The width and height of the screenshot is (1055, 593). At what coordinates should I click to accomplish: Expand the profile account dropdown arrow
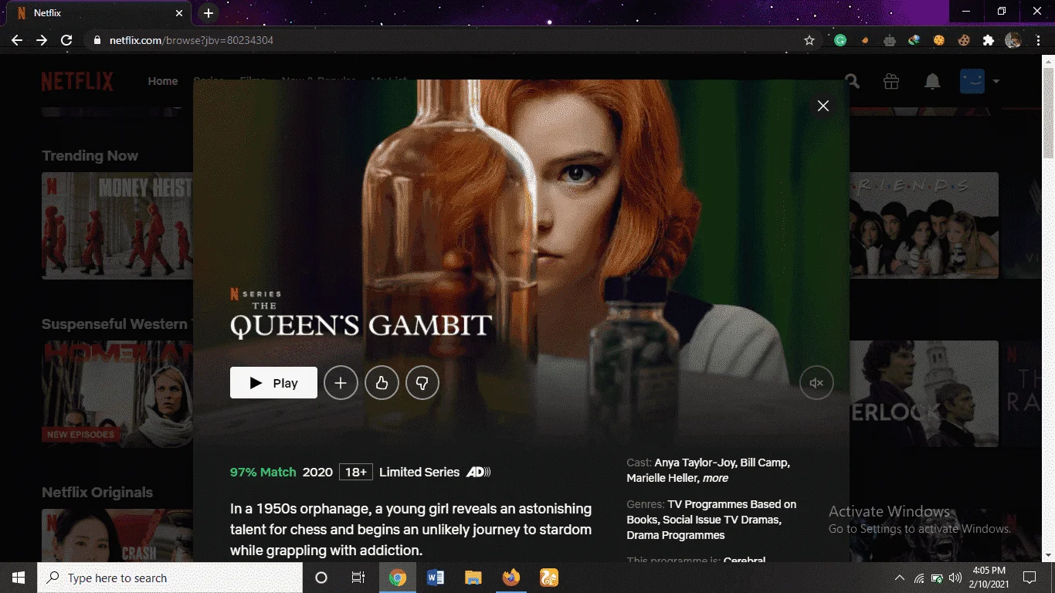pos(996,81)
